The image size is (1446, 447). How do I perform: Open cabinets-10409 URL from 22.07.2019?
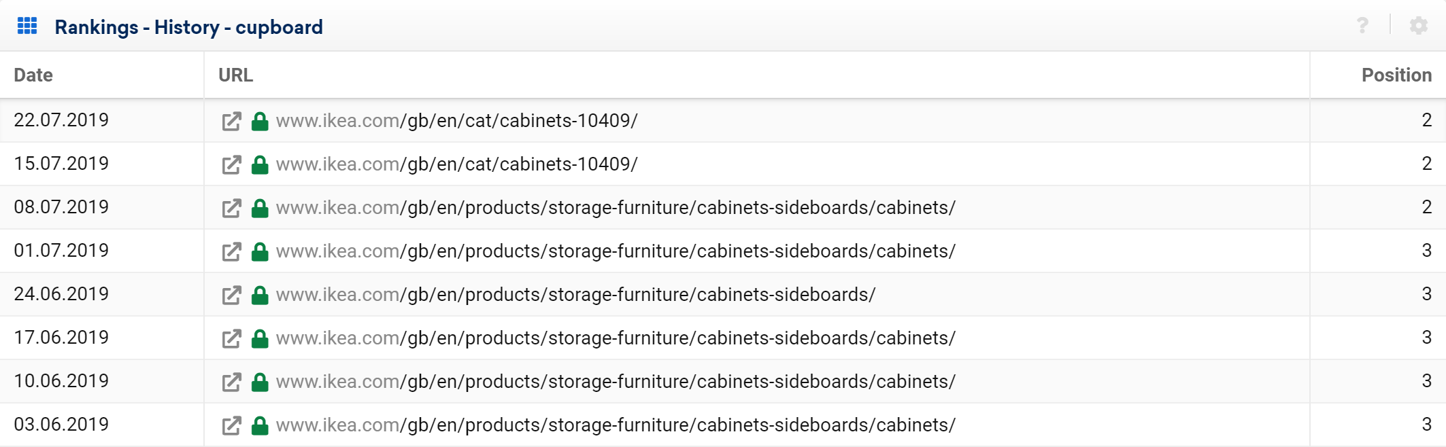click(x=456, y=121)
